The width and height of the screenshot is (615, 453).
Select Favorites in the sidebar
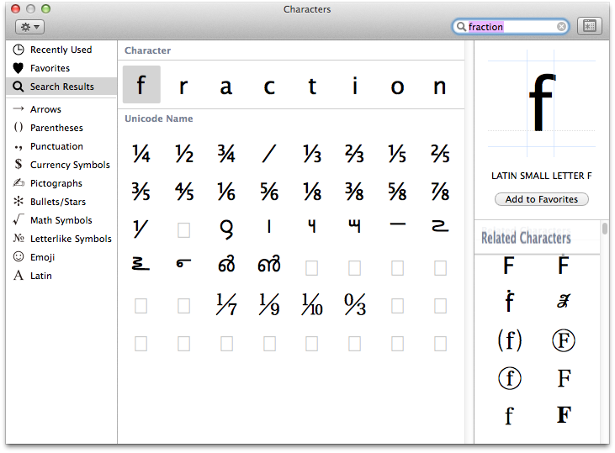click(x=50, y=68)
